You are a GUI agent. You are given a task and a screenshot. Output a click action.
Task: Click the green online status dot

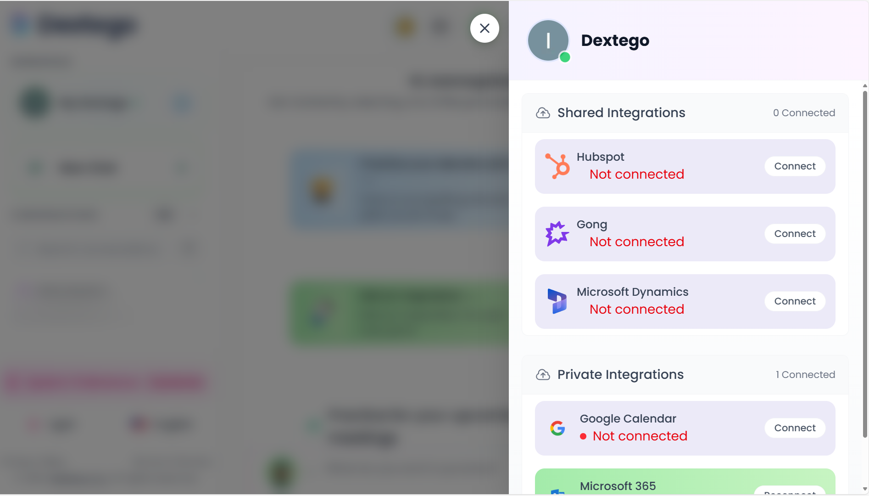pyautogui.click(x=565, y=57)
